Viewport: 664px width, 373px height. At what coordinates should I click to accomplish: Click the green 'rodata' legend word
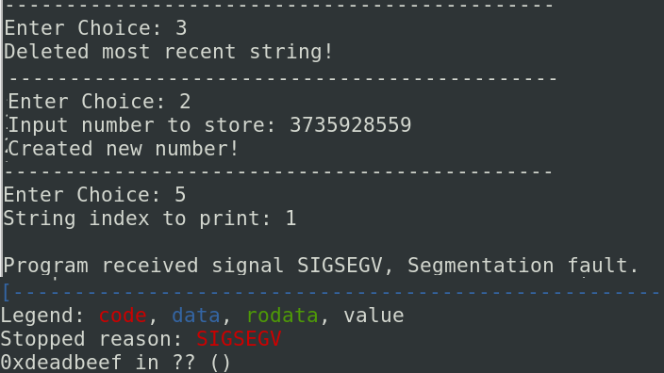[282, 316]
